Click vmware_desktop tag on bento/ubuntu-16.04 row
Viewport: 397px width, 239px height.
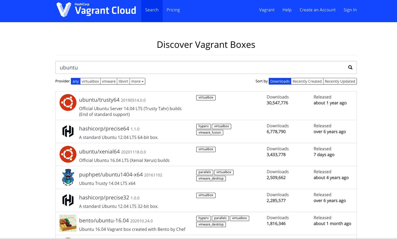(x=211, y=224)
